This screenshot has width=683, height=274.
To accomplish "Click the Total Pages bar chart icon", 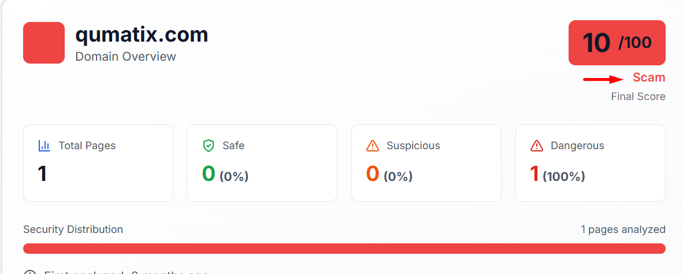I will point(44,146).
